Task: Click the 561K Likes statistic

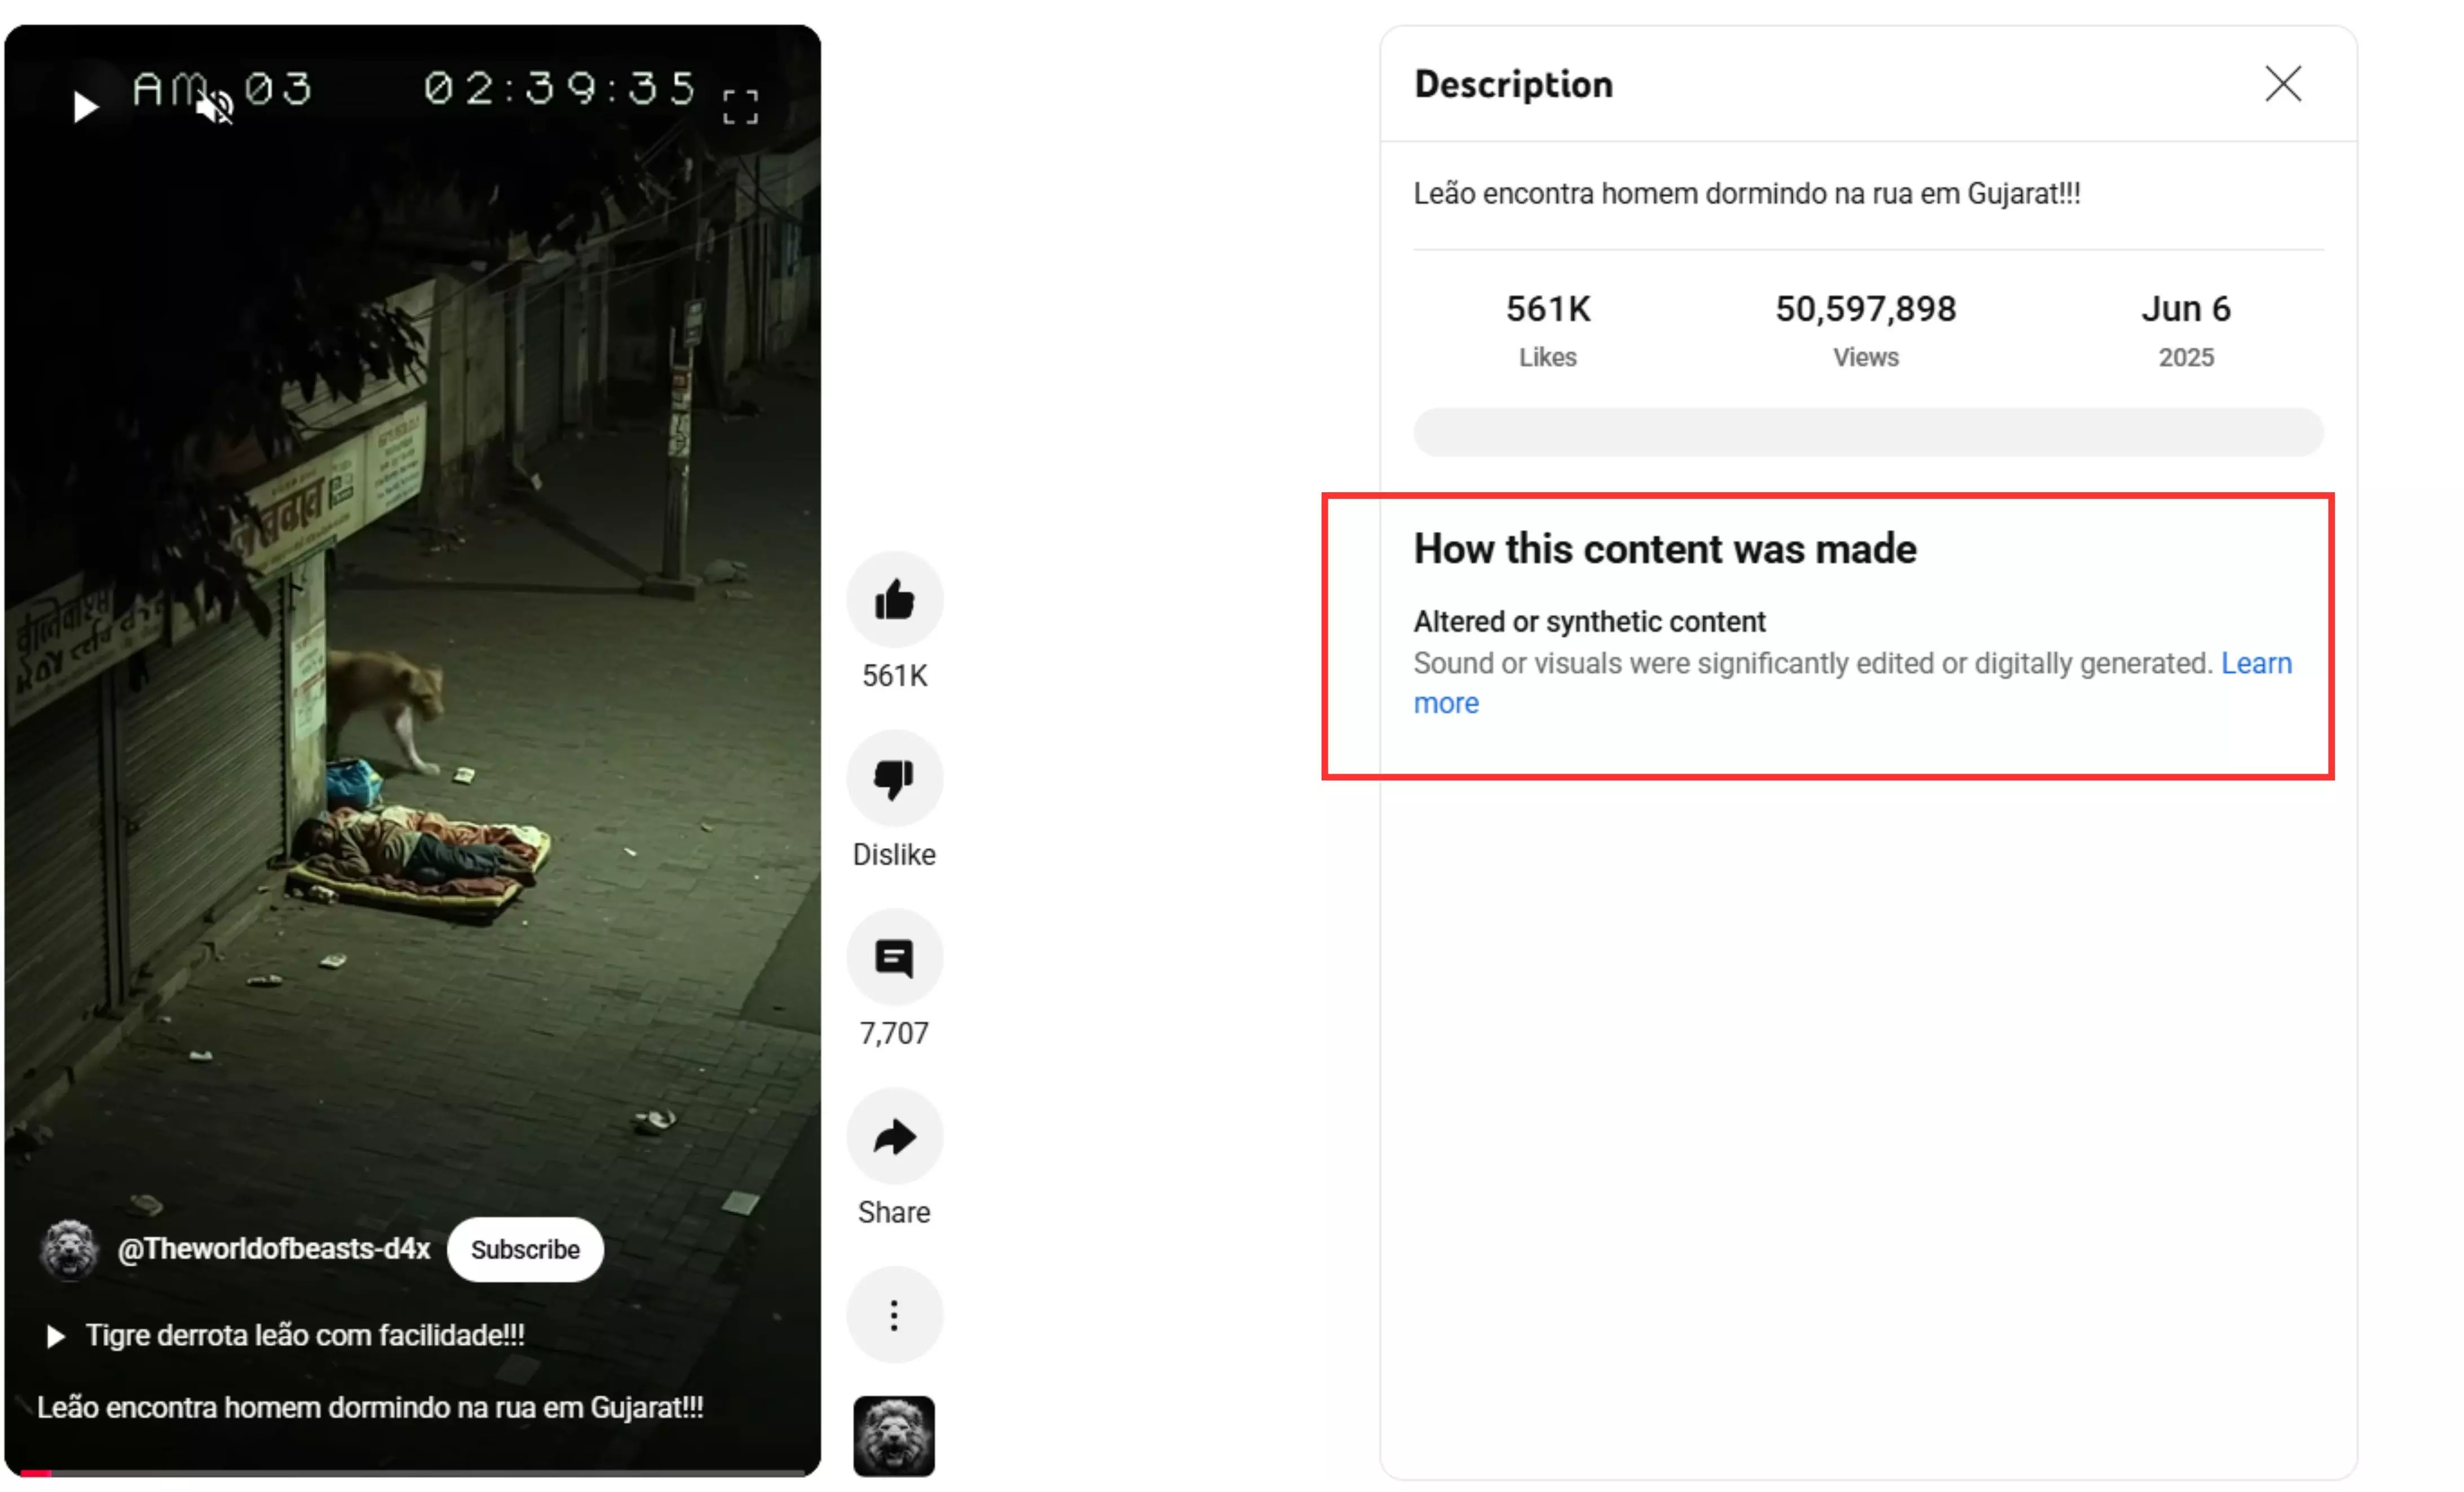Action: [x=1548, y=330]
